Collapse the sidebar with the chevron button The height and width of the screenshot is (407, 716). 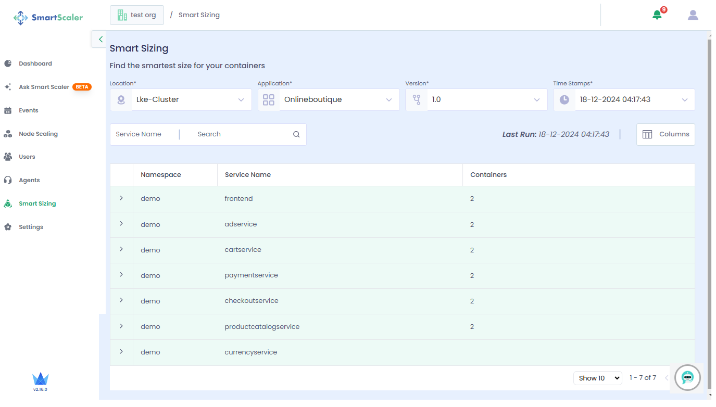click(x=100, y=39)
